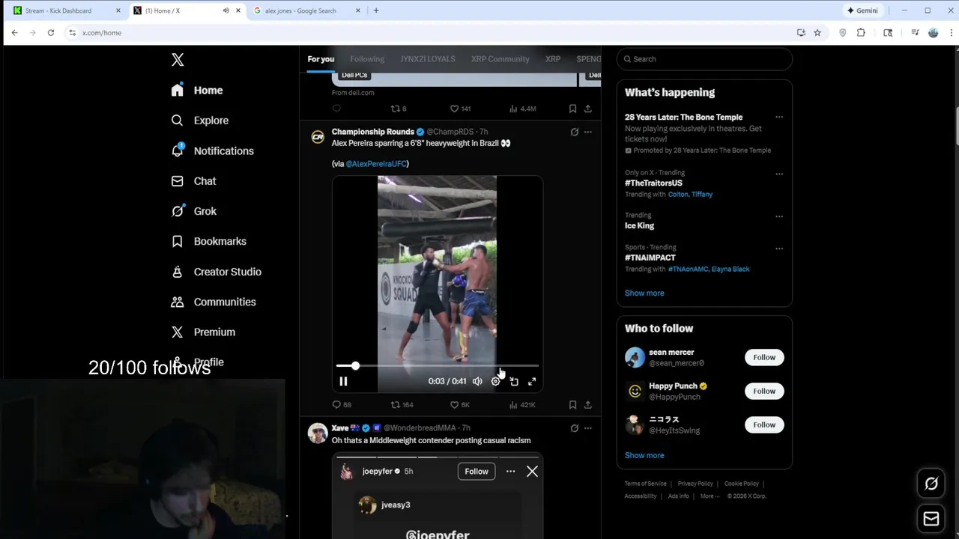View the Dell ad post's 4.4M views
Viewport: 959px width, 539px height.
[x=522, y=109]
